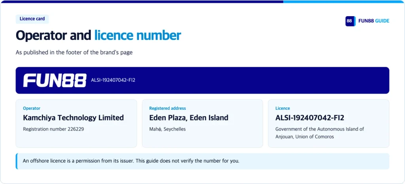Click Kamchiya Technology Limited name

73,118
